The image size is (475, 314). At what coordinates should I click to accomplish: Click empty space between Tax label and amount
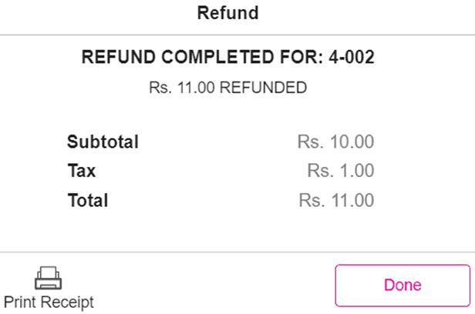click(200, 171)
